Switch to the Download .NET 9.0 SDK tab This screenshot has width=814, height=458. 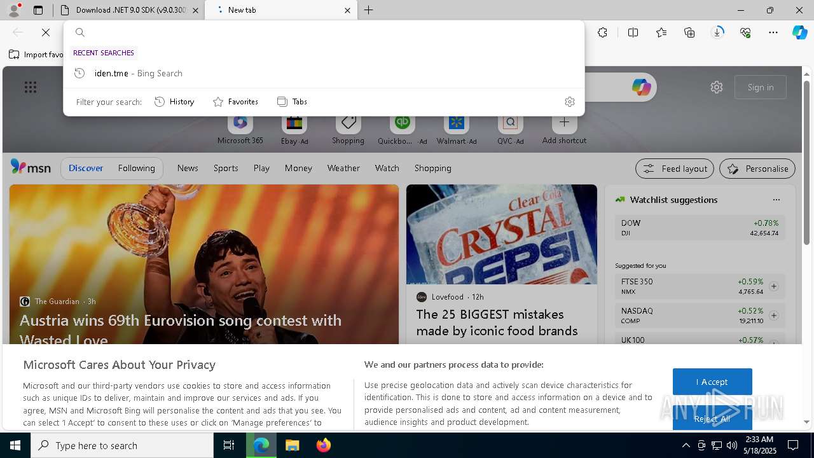[x=130, y=10]
